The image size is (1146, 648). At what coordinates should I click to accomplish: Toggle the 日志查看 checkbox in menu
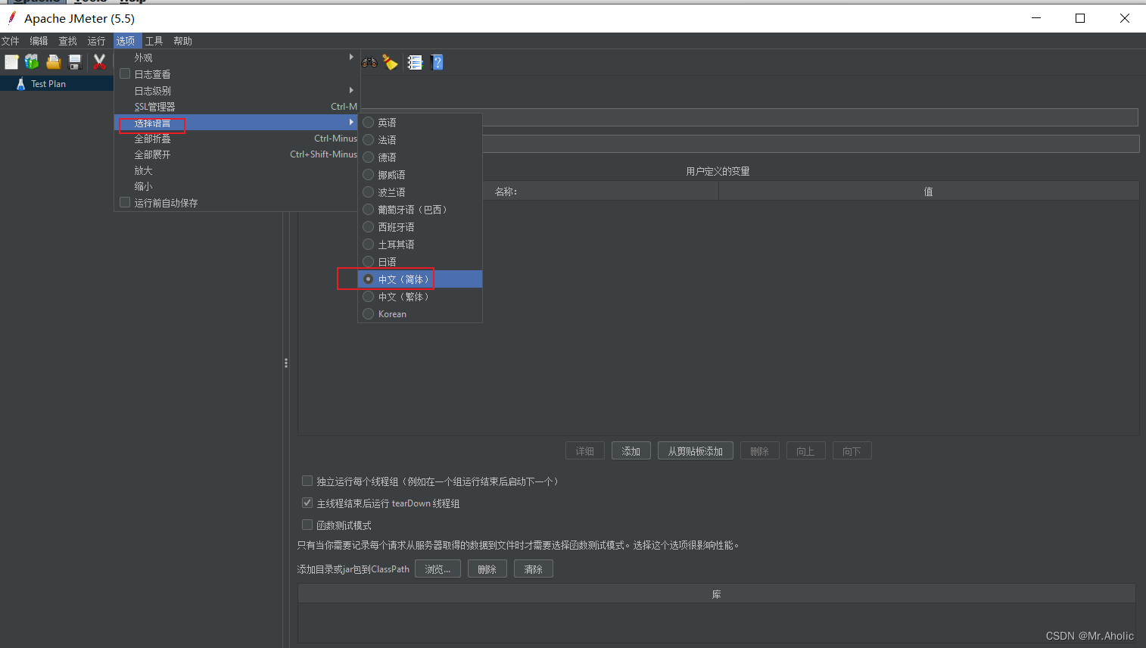125,74
